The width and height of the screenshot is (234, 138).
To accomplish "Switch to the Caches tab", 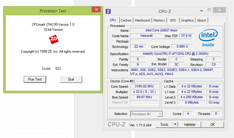I will click(x=126, y=20).
